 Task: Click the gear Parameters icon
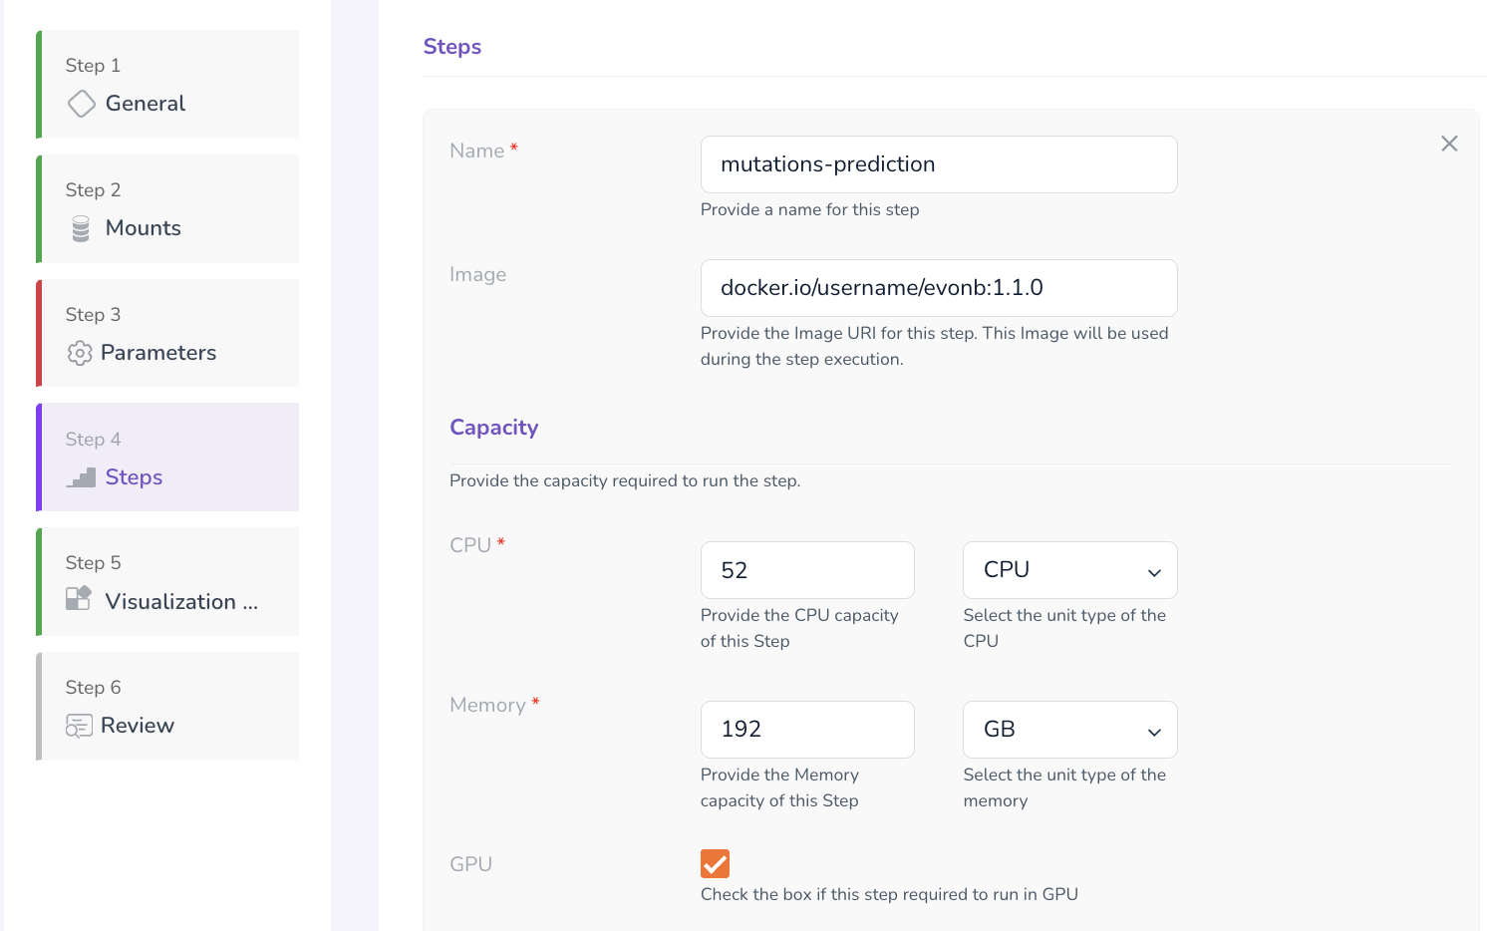pyautogui.click(x=80, y=353)
